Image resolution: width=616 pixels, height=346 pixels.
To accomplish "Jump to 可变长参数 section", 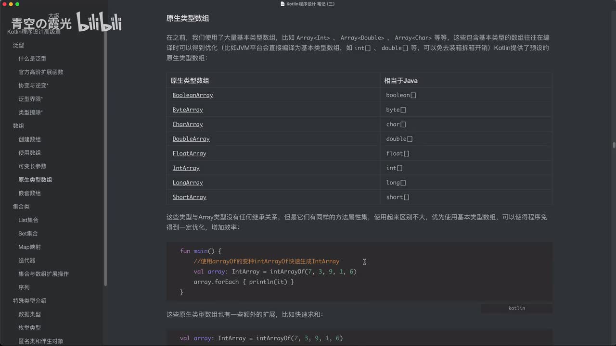I will click(x=32, y=166).
